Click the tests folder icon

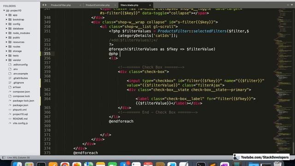point(10,56)
